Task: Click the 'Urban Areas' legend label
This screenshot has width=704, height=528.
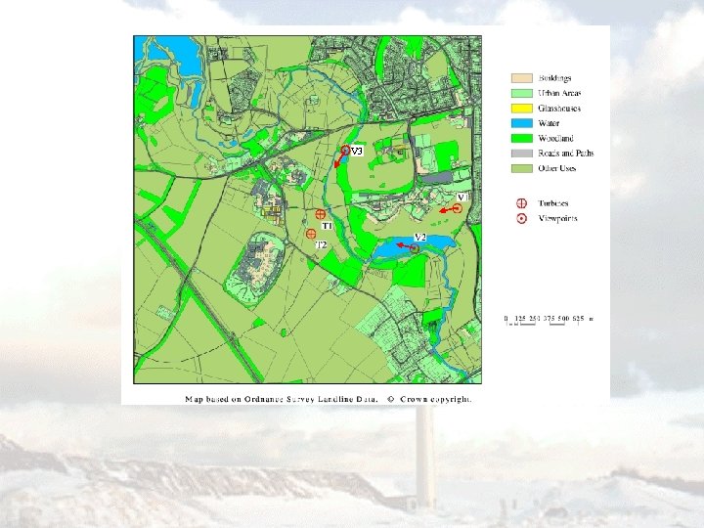Action: pyautogui.click(x=559, y=94)
